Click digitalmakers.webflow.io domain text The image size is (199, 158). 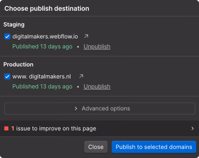(45, 36)
